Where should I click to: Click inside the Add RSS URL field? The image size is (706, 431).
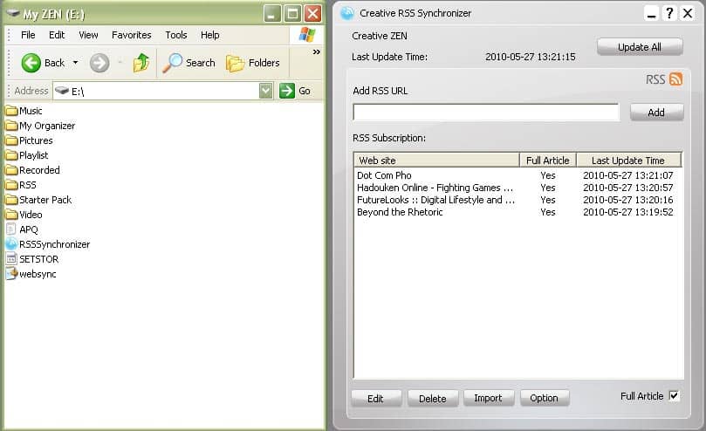[x=485, y=113]
